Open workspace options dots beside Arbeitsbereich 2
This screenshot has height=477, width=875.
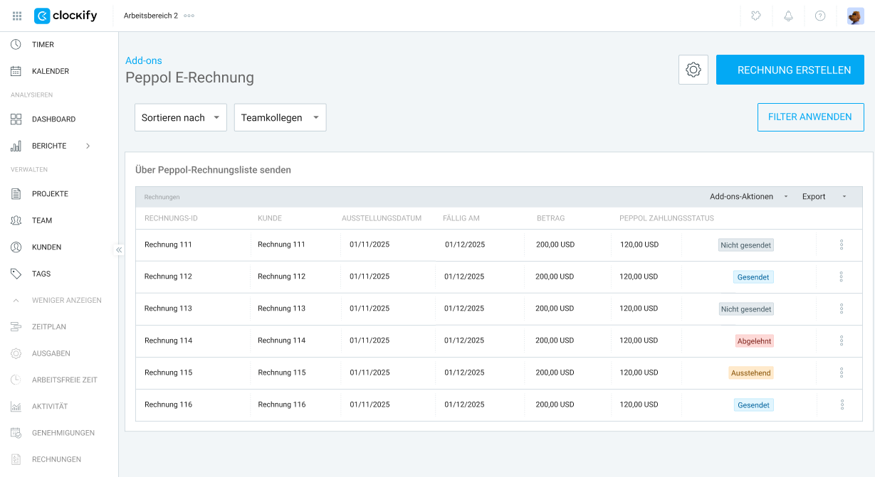[189, 16]
